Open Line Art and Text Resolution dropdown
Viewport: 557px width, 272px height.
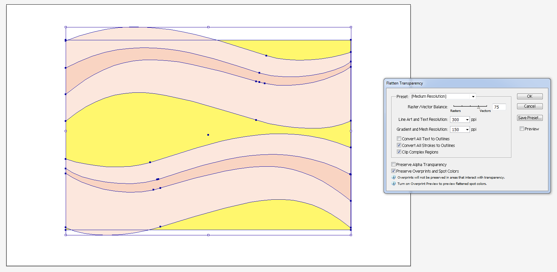467,120
